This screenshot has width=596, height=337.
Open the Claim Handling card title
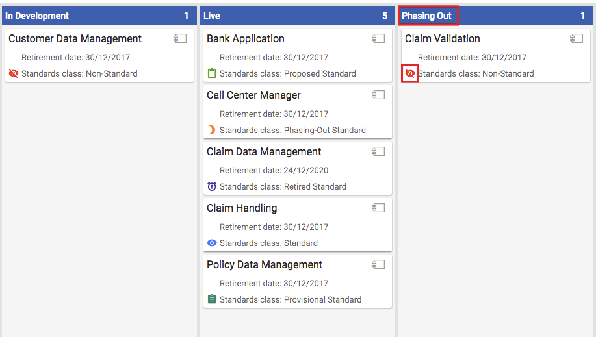pyautogui.click(x=242, y=208)
